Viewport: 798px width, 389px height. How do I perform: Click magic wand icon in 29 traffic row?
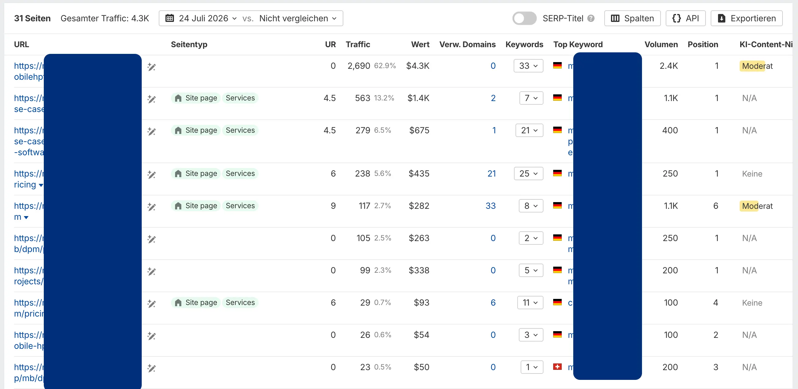tap(151, 303)
